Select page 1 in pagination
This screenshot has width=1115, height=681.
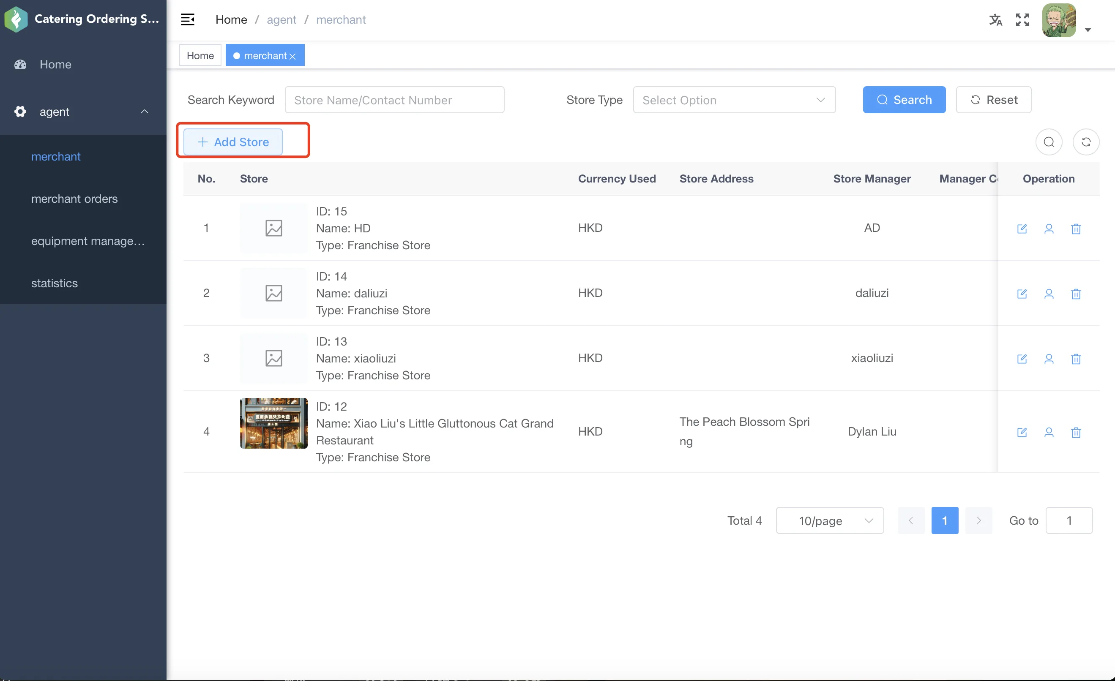click(x=945, y=520)
